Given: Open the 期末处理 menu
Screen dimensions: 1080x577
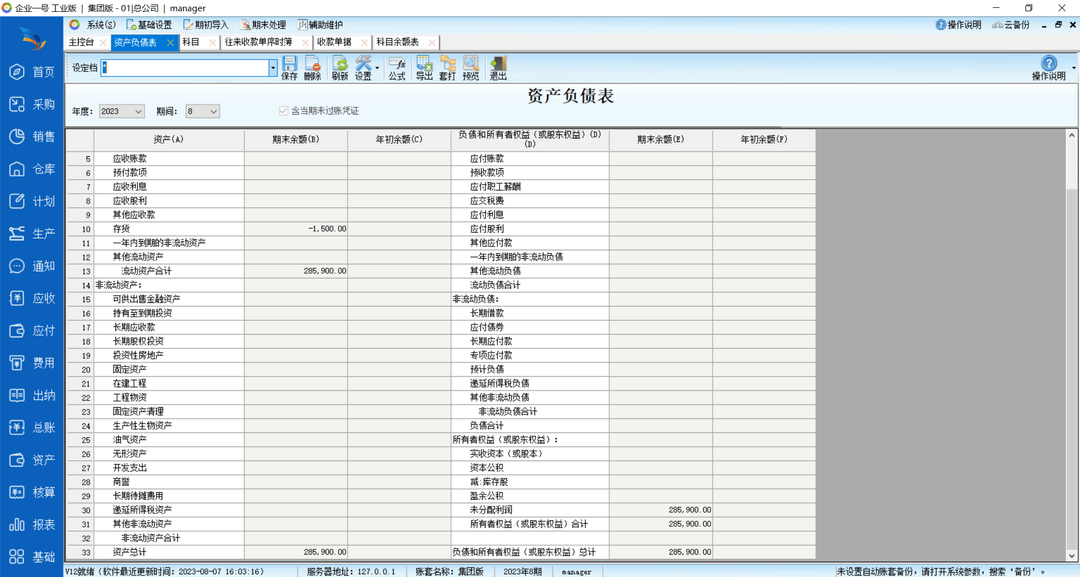Looking at the screenshot, I should click(263, 25).
